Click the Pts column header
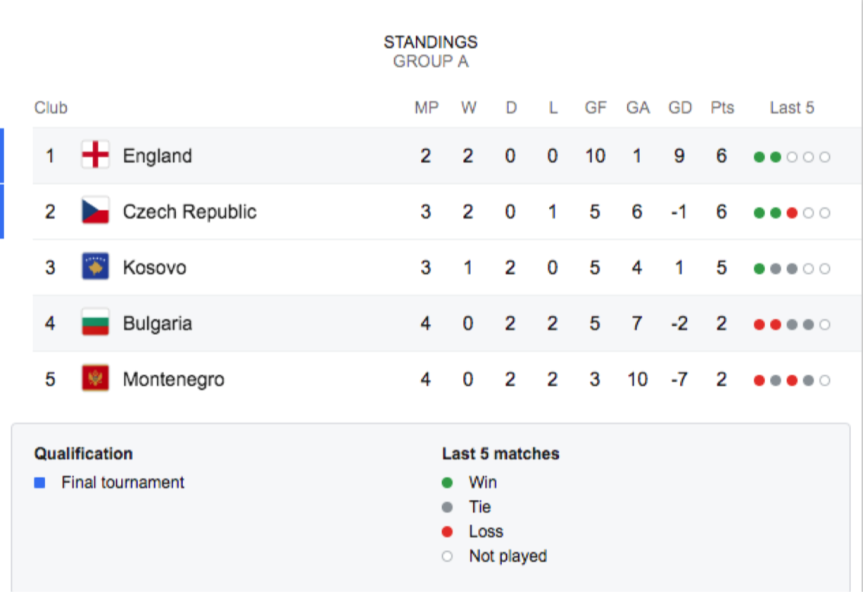The width and height of the screenshot is (863, 592). [722, 108]
